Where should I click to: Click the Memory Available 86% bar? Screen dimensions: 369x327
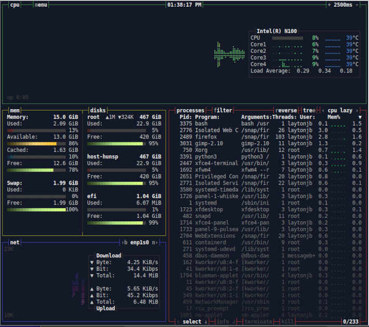(x=36, y=144)
